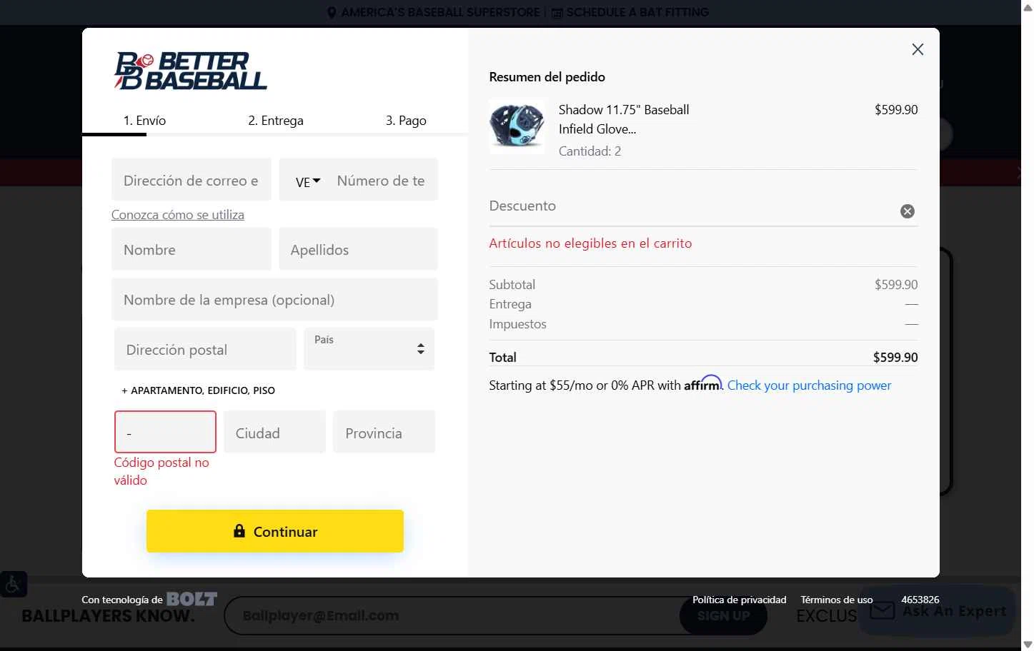
Task: Focus the Número de teléfono field
Action: pos(383,180)
